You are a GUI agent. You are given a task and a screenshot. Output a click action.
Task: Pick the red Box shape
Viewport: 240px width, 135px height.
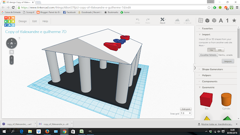(206, 99)
